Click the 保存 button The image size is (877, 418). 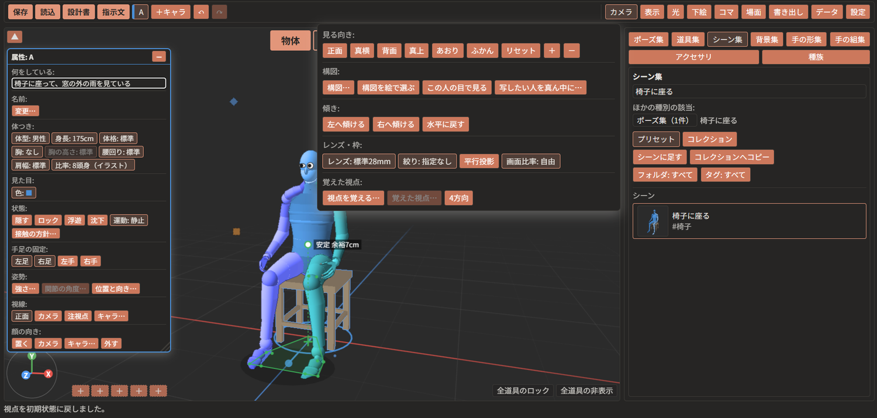pyautogui.click(x=20, y=12)
